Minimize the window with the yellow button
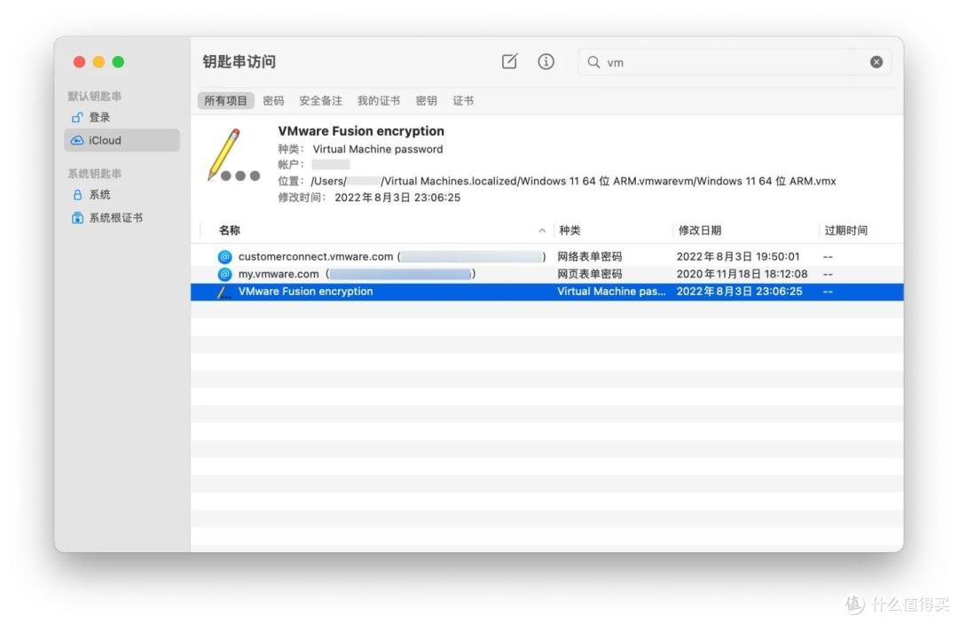 (x=99, y=62)
